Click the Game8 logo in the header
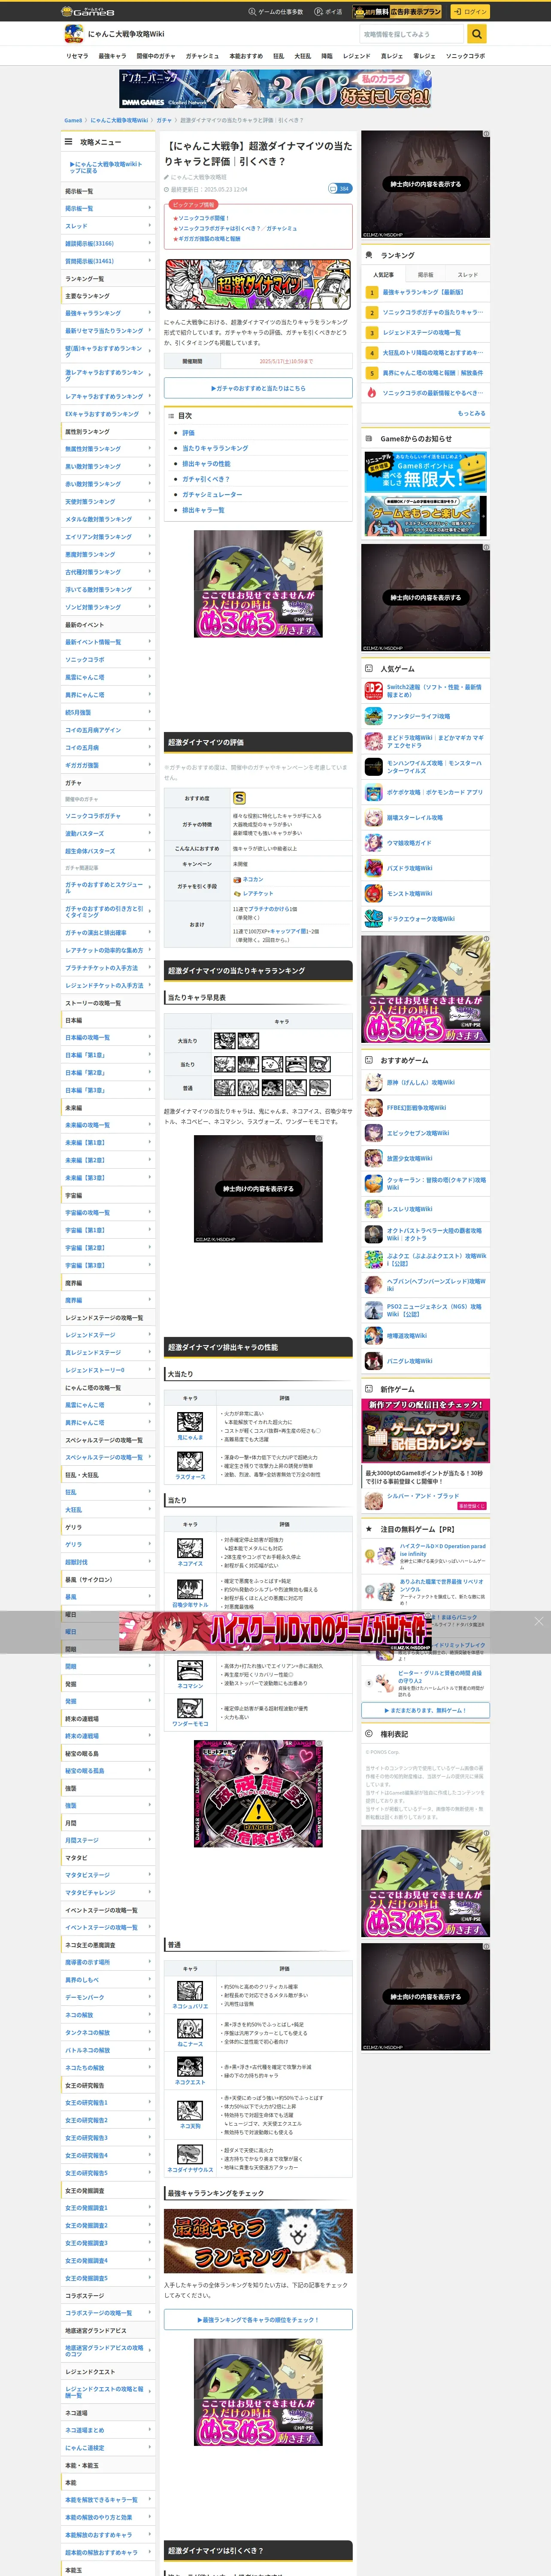Image resolution: width=551 pixels, height=2576 pixels. (x=87, y=12)
